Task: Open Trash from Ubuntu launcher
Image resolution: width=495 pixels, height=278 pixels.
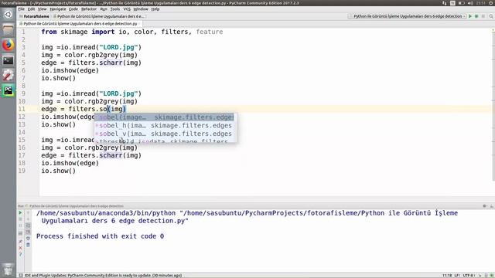Action: pyautogui.click(x=9, y=270)
